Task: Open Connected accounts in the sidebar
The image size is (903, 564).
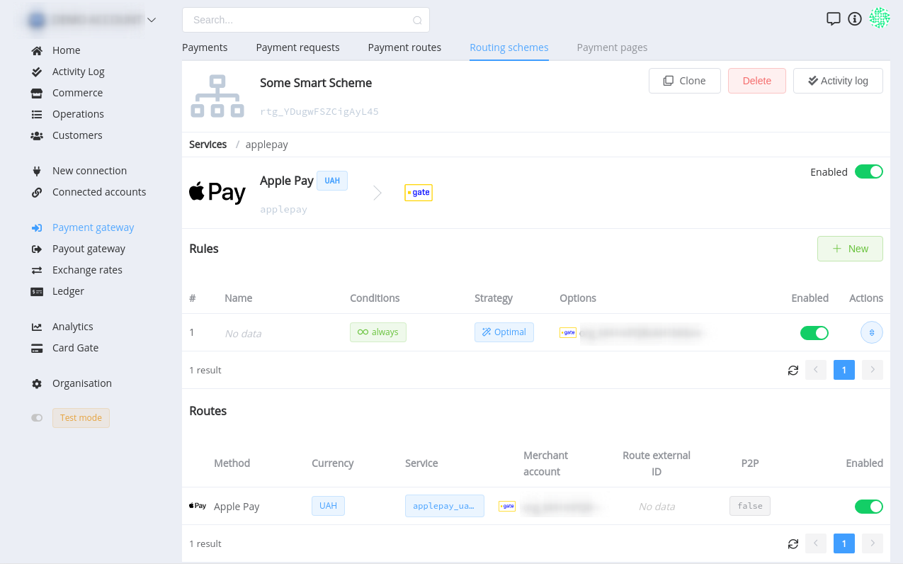Action: [x=99, y=192]
